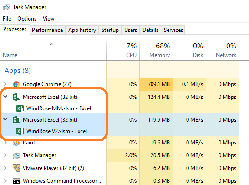Sort processes by Memory column
Screen dimensions: 249x185
click(x=156, y=51)
